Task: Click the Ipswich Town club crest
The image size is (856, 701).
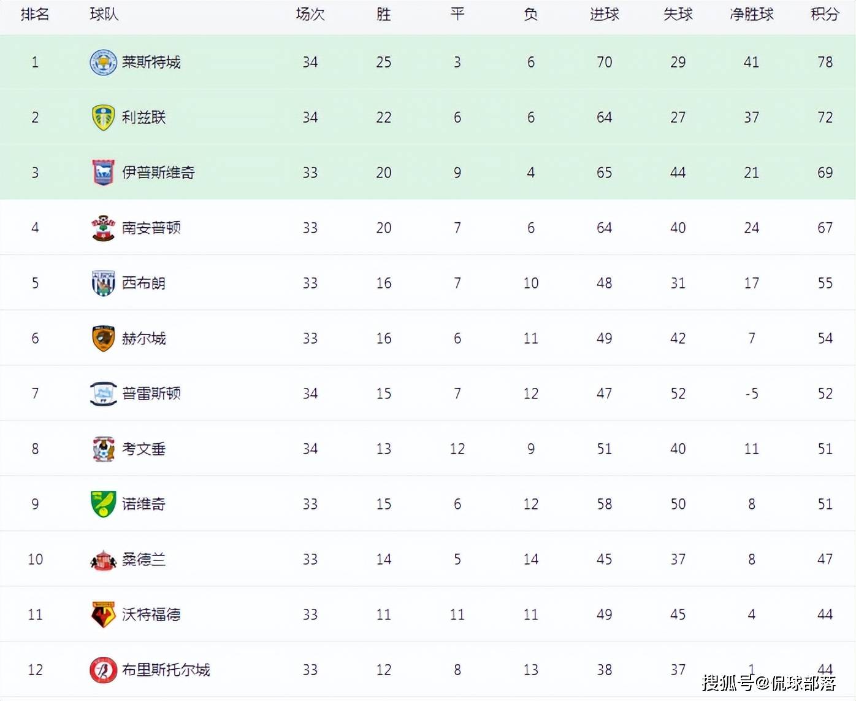Action: (103, 172)
